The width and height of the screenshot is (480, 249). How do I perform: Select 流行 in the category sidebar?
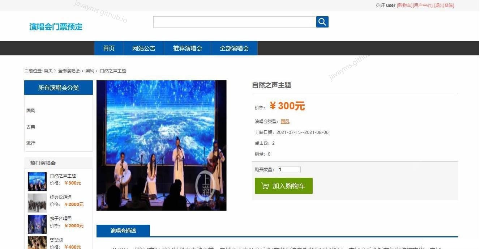[31, 143]
